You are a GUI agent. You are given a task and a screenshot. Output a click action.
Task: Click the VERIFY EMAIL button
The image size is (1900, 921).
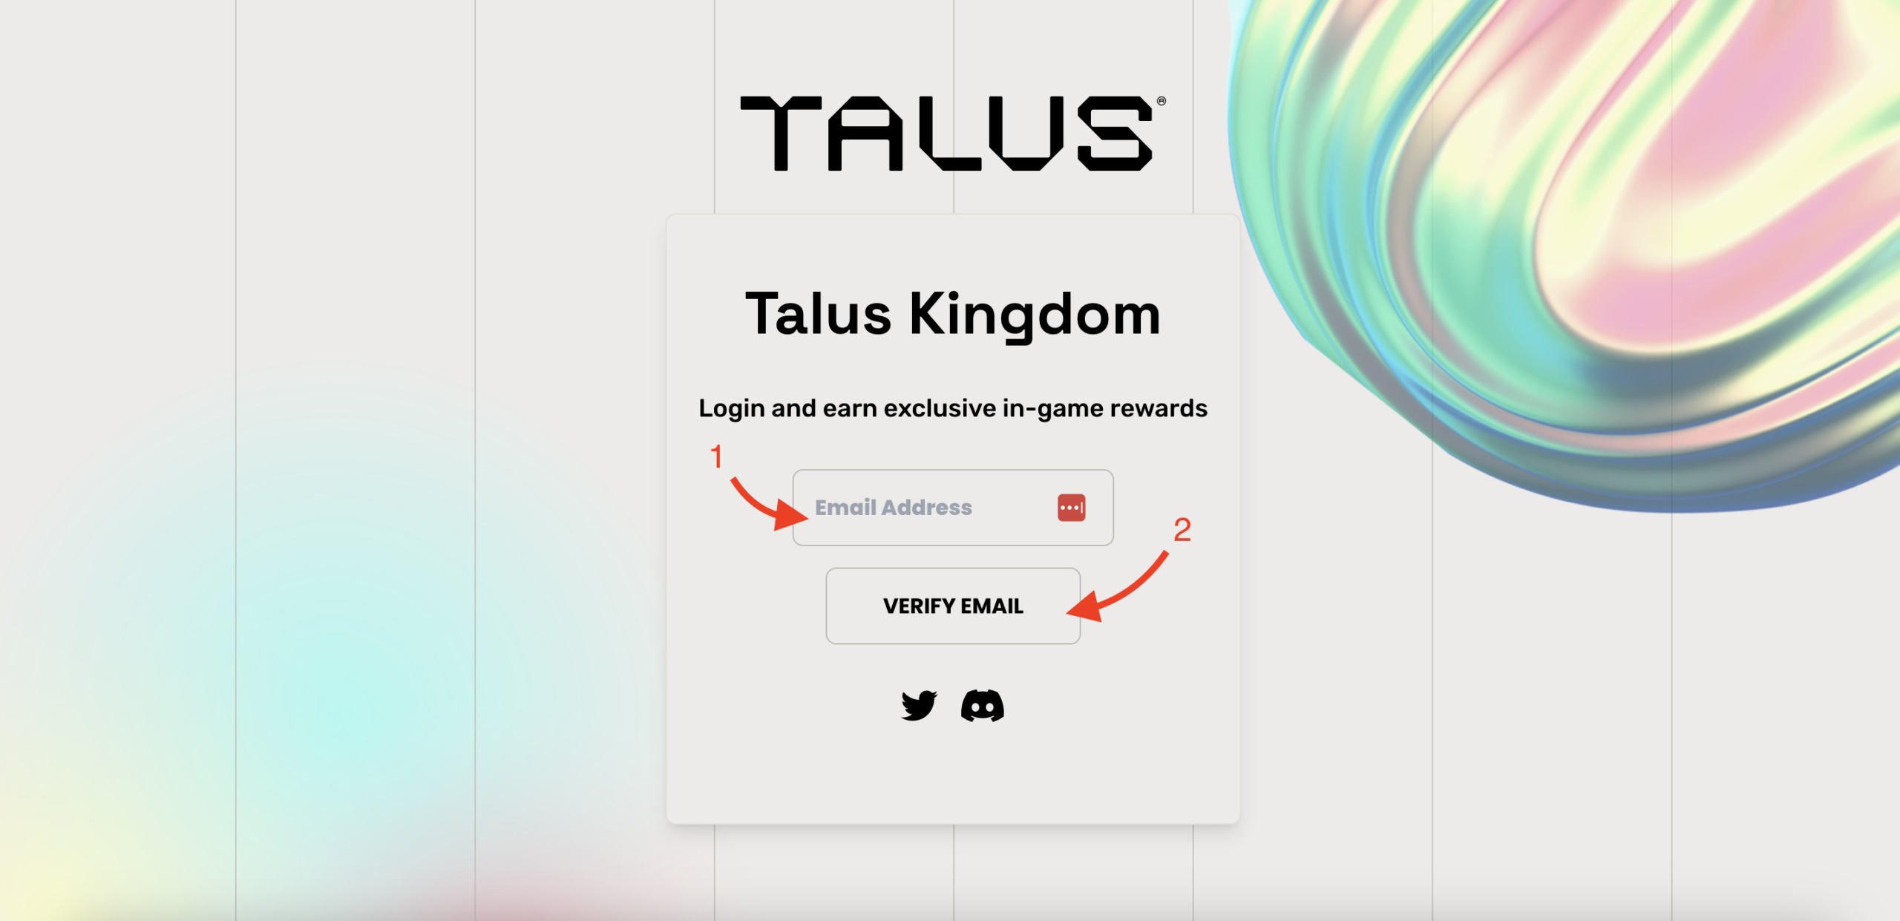949,605
